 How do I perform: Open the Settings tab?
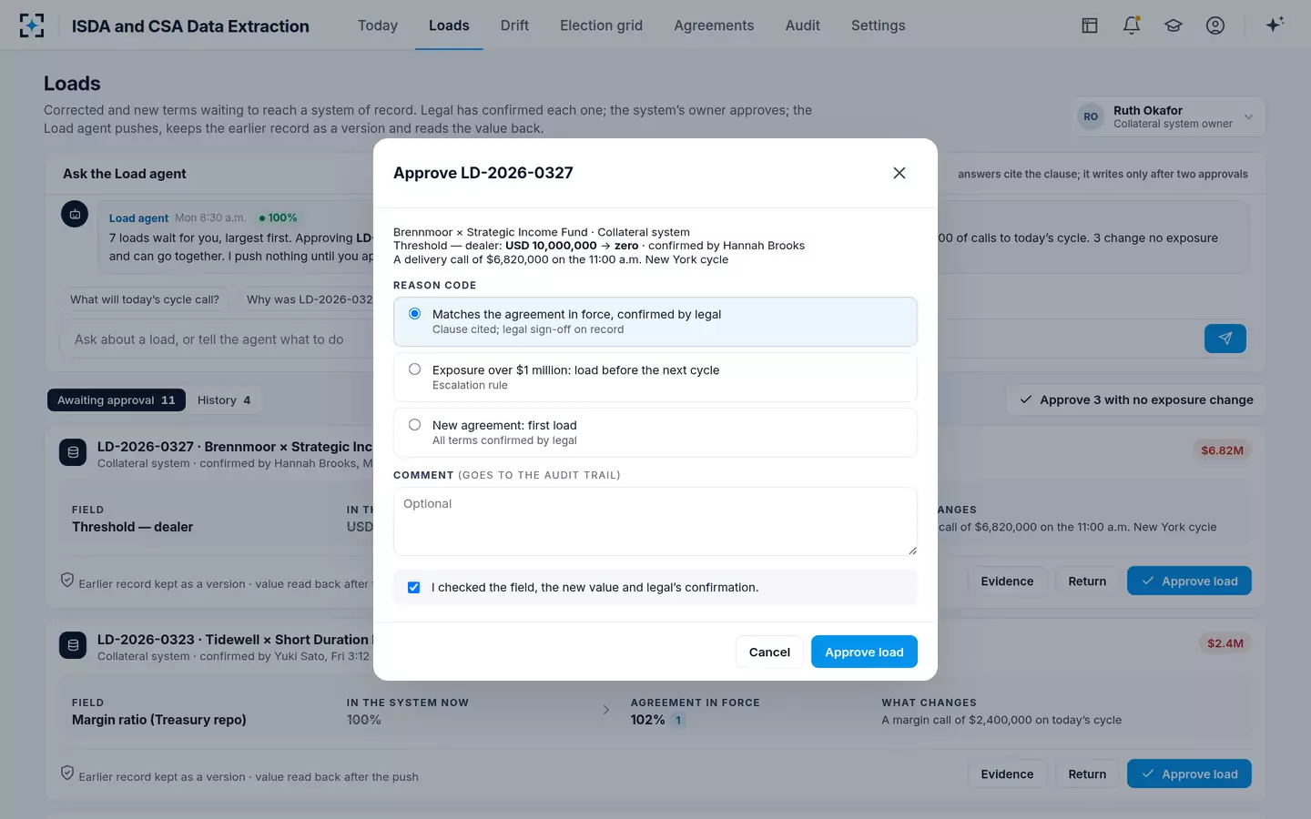(879, 25)
